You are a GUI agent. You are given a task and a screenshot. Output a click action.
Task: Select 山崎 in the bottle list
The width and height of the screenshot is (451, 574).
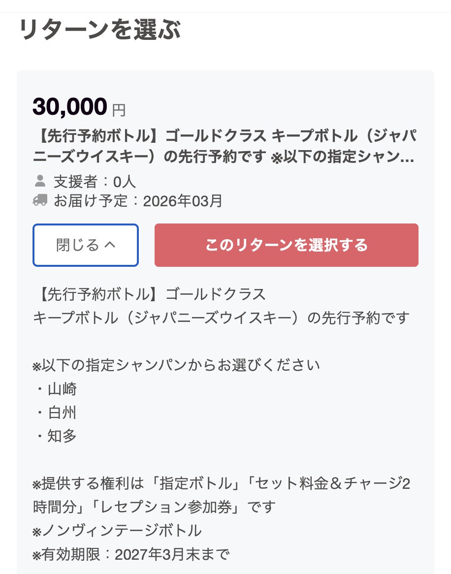pyautogui.click(x=62, y=389)
